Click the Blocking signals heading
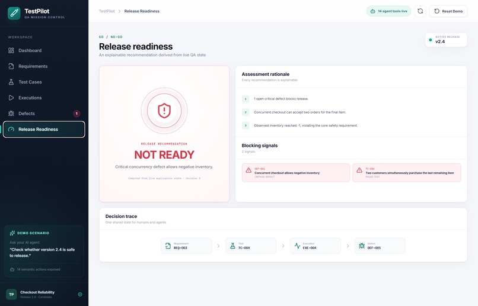Screen dimensions: 478x306 click(260, 146)
